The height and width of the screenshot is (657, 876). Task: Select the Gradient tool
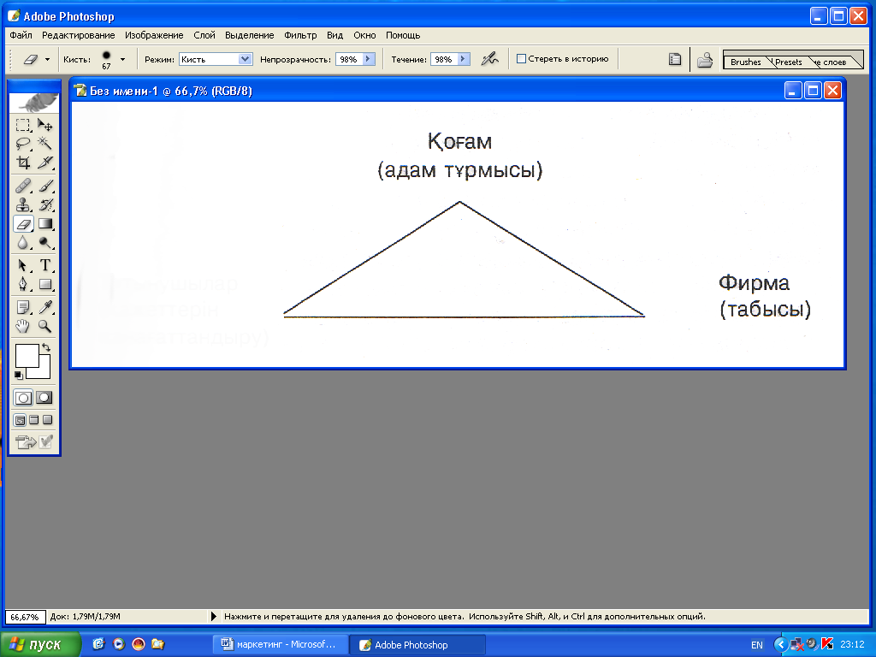tap(45, 224)
